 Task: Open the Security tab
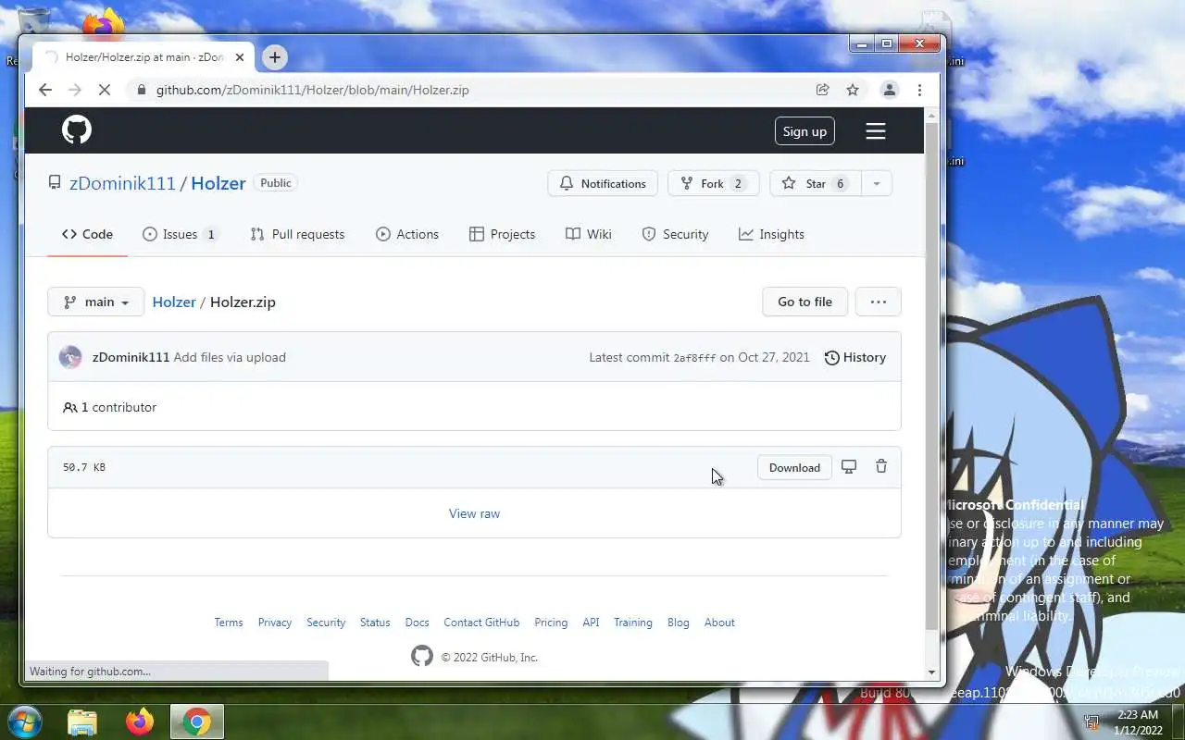click(676, 234)
